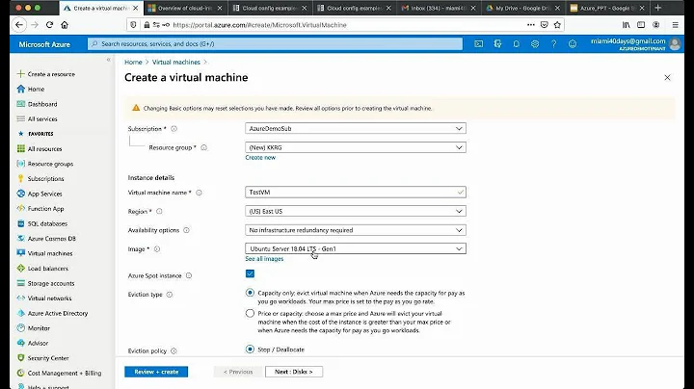Open Cloud Shell icon in Azure header
The image size is (694, 389).
(x=478, y=43)
